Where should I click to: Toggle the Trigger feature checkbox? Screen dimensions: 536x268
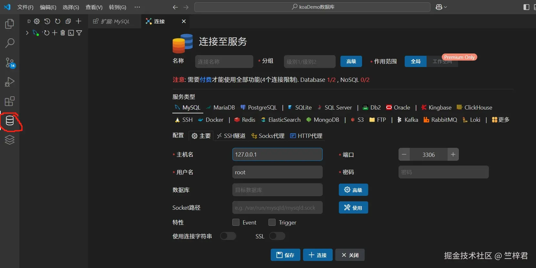(272, 222)
